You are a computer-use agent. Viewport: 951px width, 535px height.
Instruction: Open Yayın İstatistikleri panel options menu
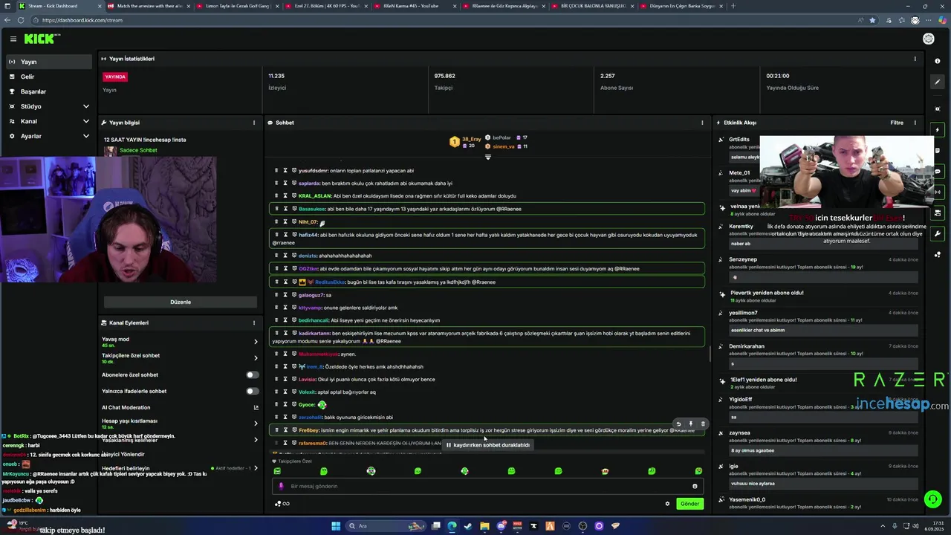(915, 59)
